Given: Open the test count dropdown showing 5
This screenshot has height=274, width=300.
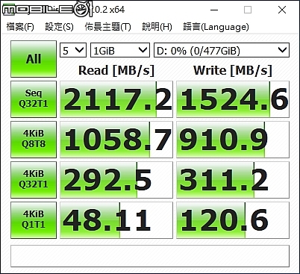Looking at the screenshot, I should click(73, 50).
